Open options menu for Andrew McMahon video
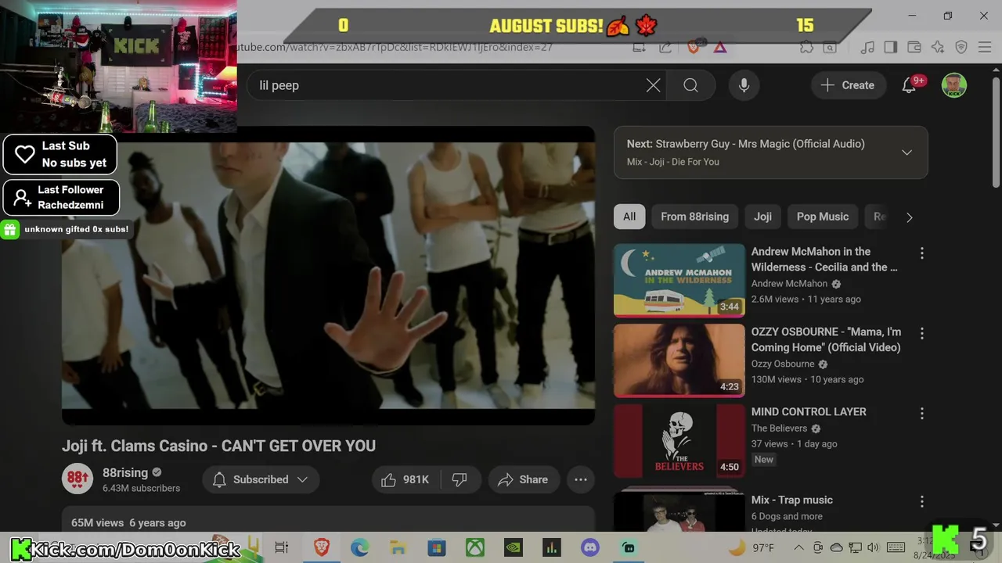The height and width of the screenshot is (563, 1002). pyautogui.click(x=921, y=253)
